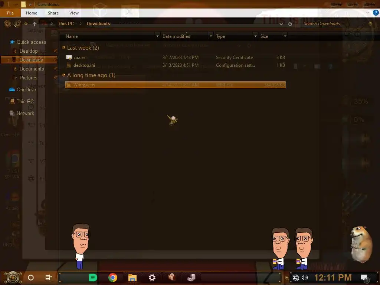The width and height of the screenshot is (380, 285).
Task: Open the Type column filter dropdown
Action: click(x=255, y=36)
